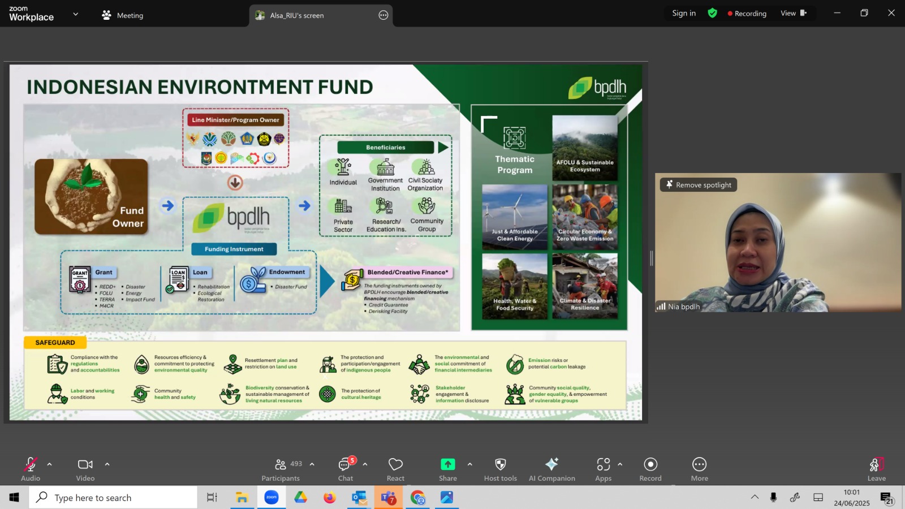Expand the video options chevron
The height and width of the screenshot is (509, 905).
[107, 464]
